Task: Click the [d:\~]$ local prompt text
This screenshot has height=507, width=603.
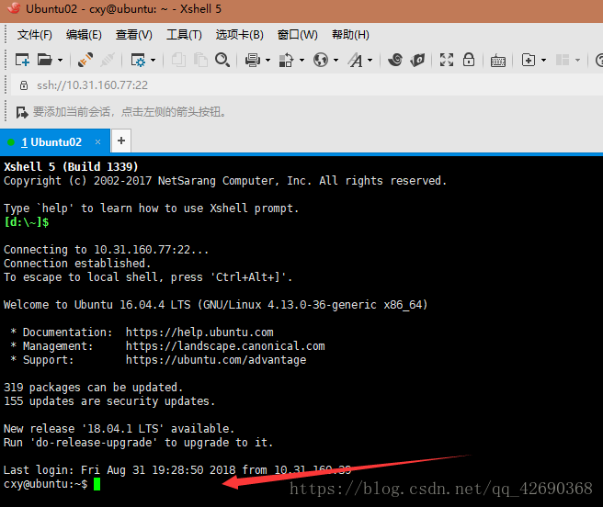Action: (x=26, y=222)
